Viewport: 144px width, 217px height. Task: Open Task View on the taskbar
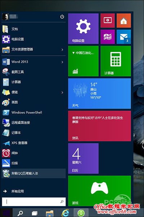coord(35,213)
